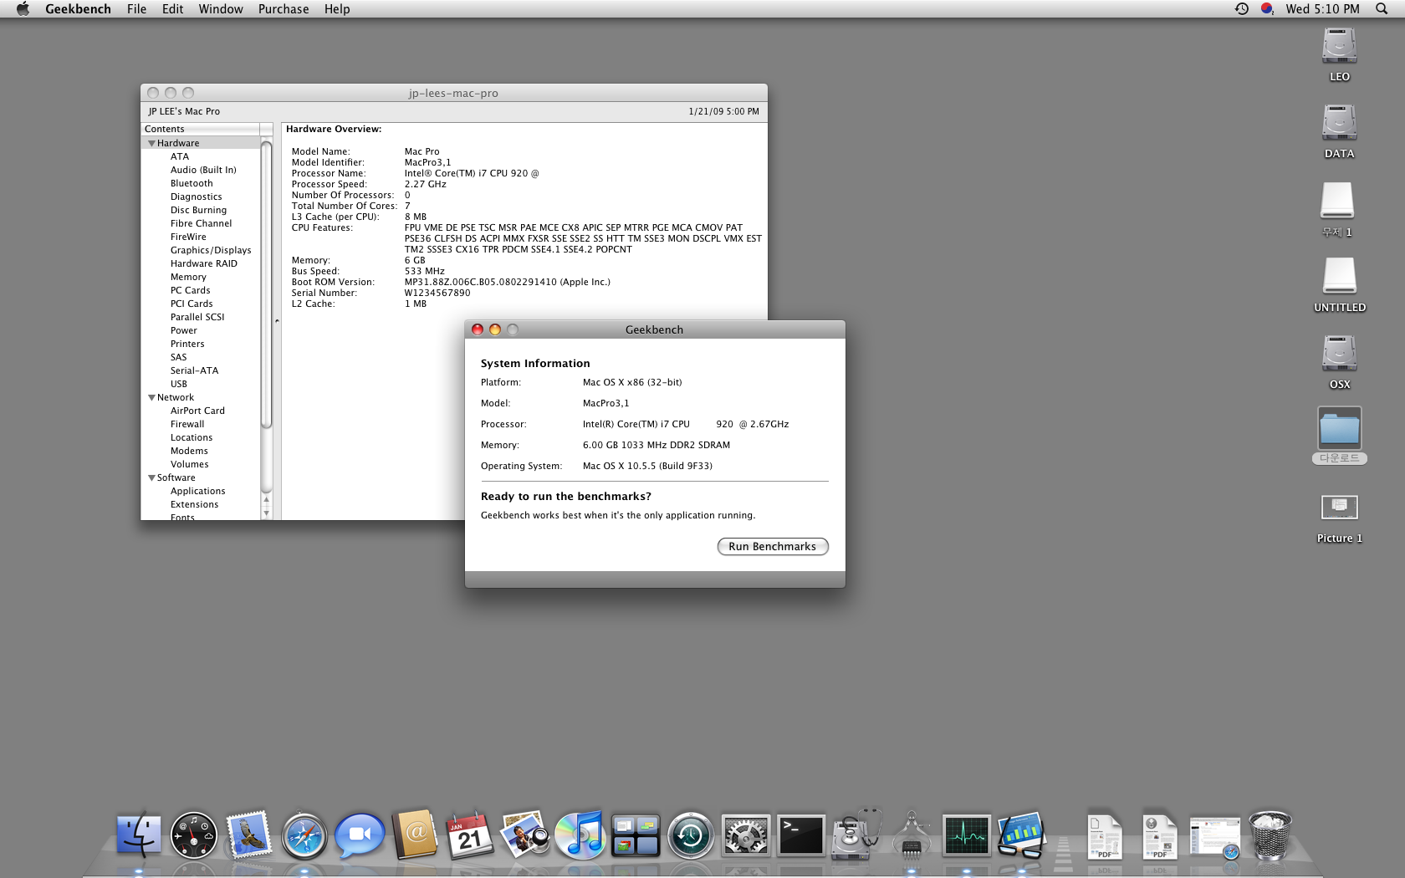Open Address Book in the dock
Image resolution: width=1405 pixels, height=878 pixels.
click(416, 835)
